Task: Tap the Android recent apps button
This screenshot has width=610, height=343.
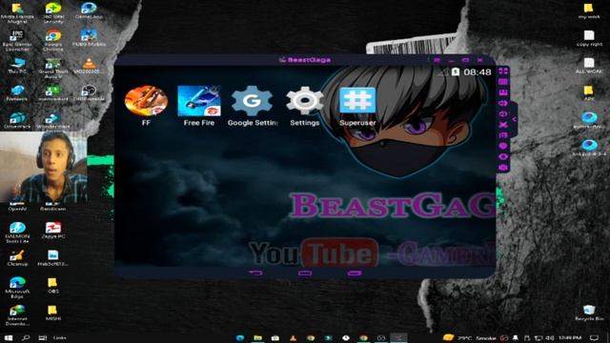Action: click(x=355, y=273)
